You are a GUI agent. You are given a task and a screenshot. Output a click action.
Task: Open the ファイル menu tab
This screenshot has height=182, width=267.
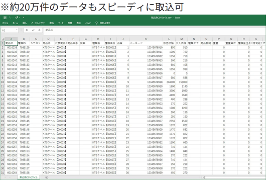click(x=5, y=23)
